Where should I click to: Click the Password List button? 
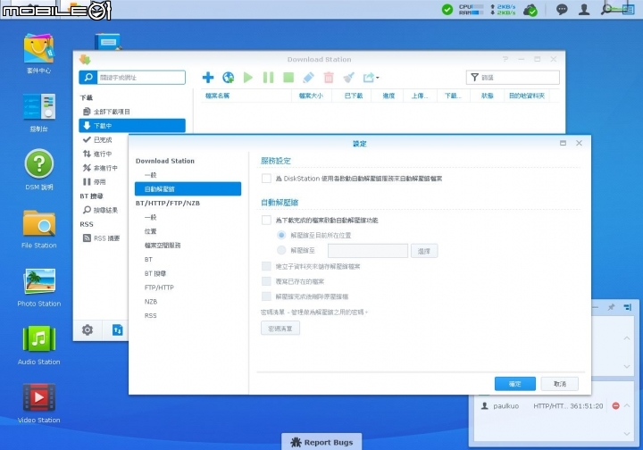(x=280, y=329)
